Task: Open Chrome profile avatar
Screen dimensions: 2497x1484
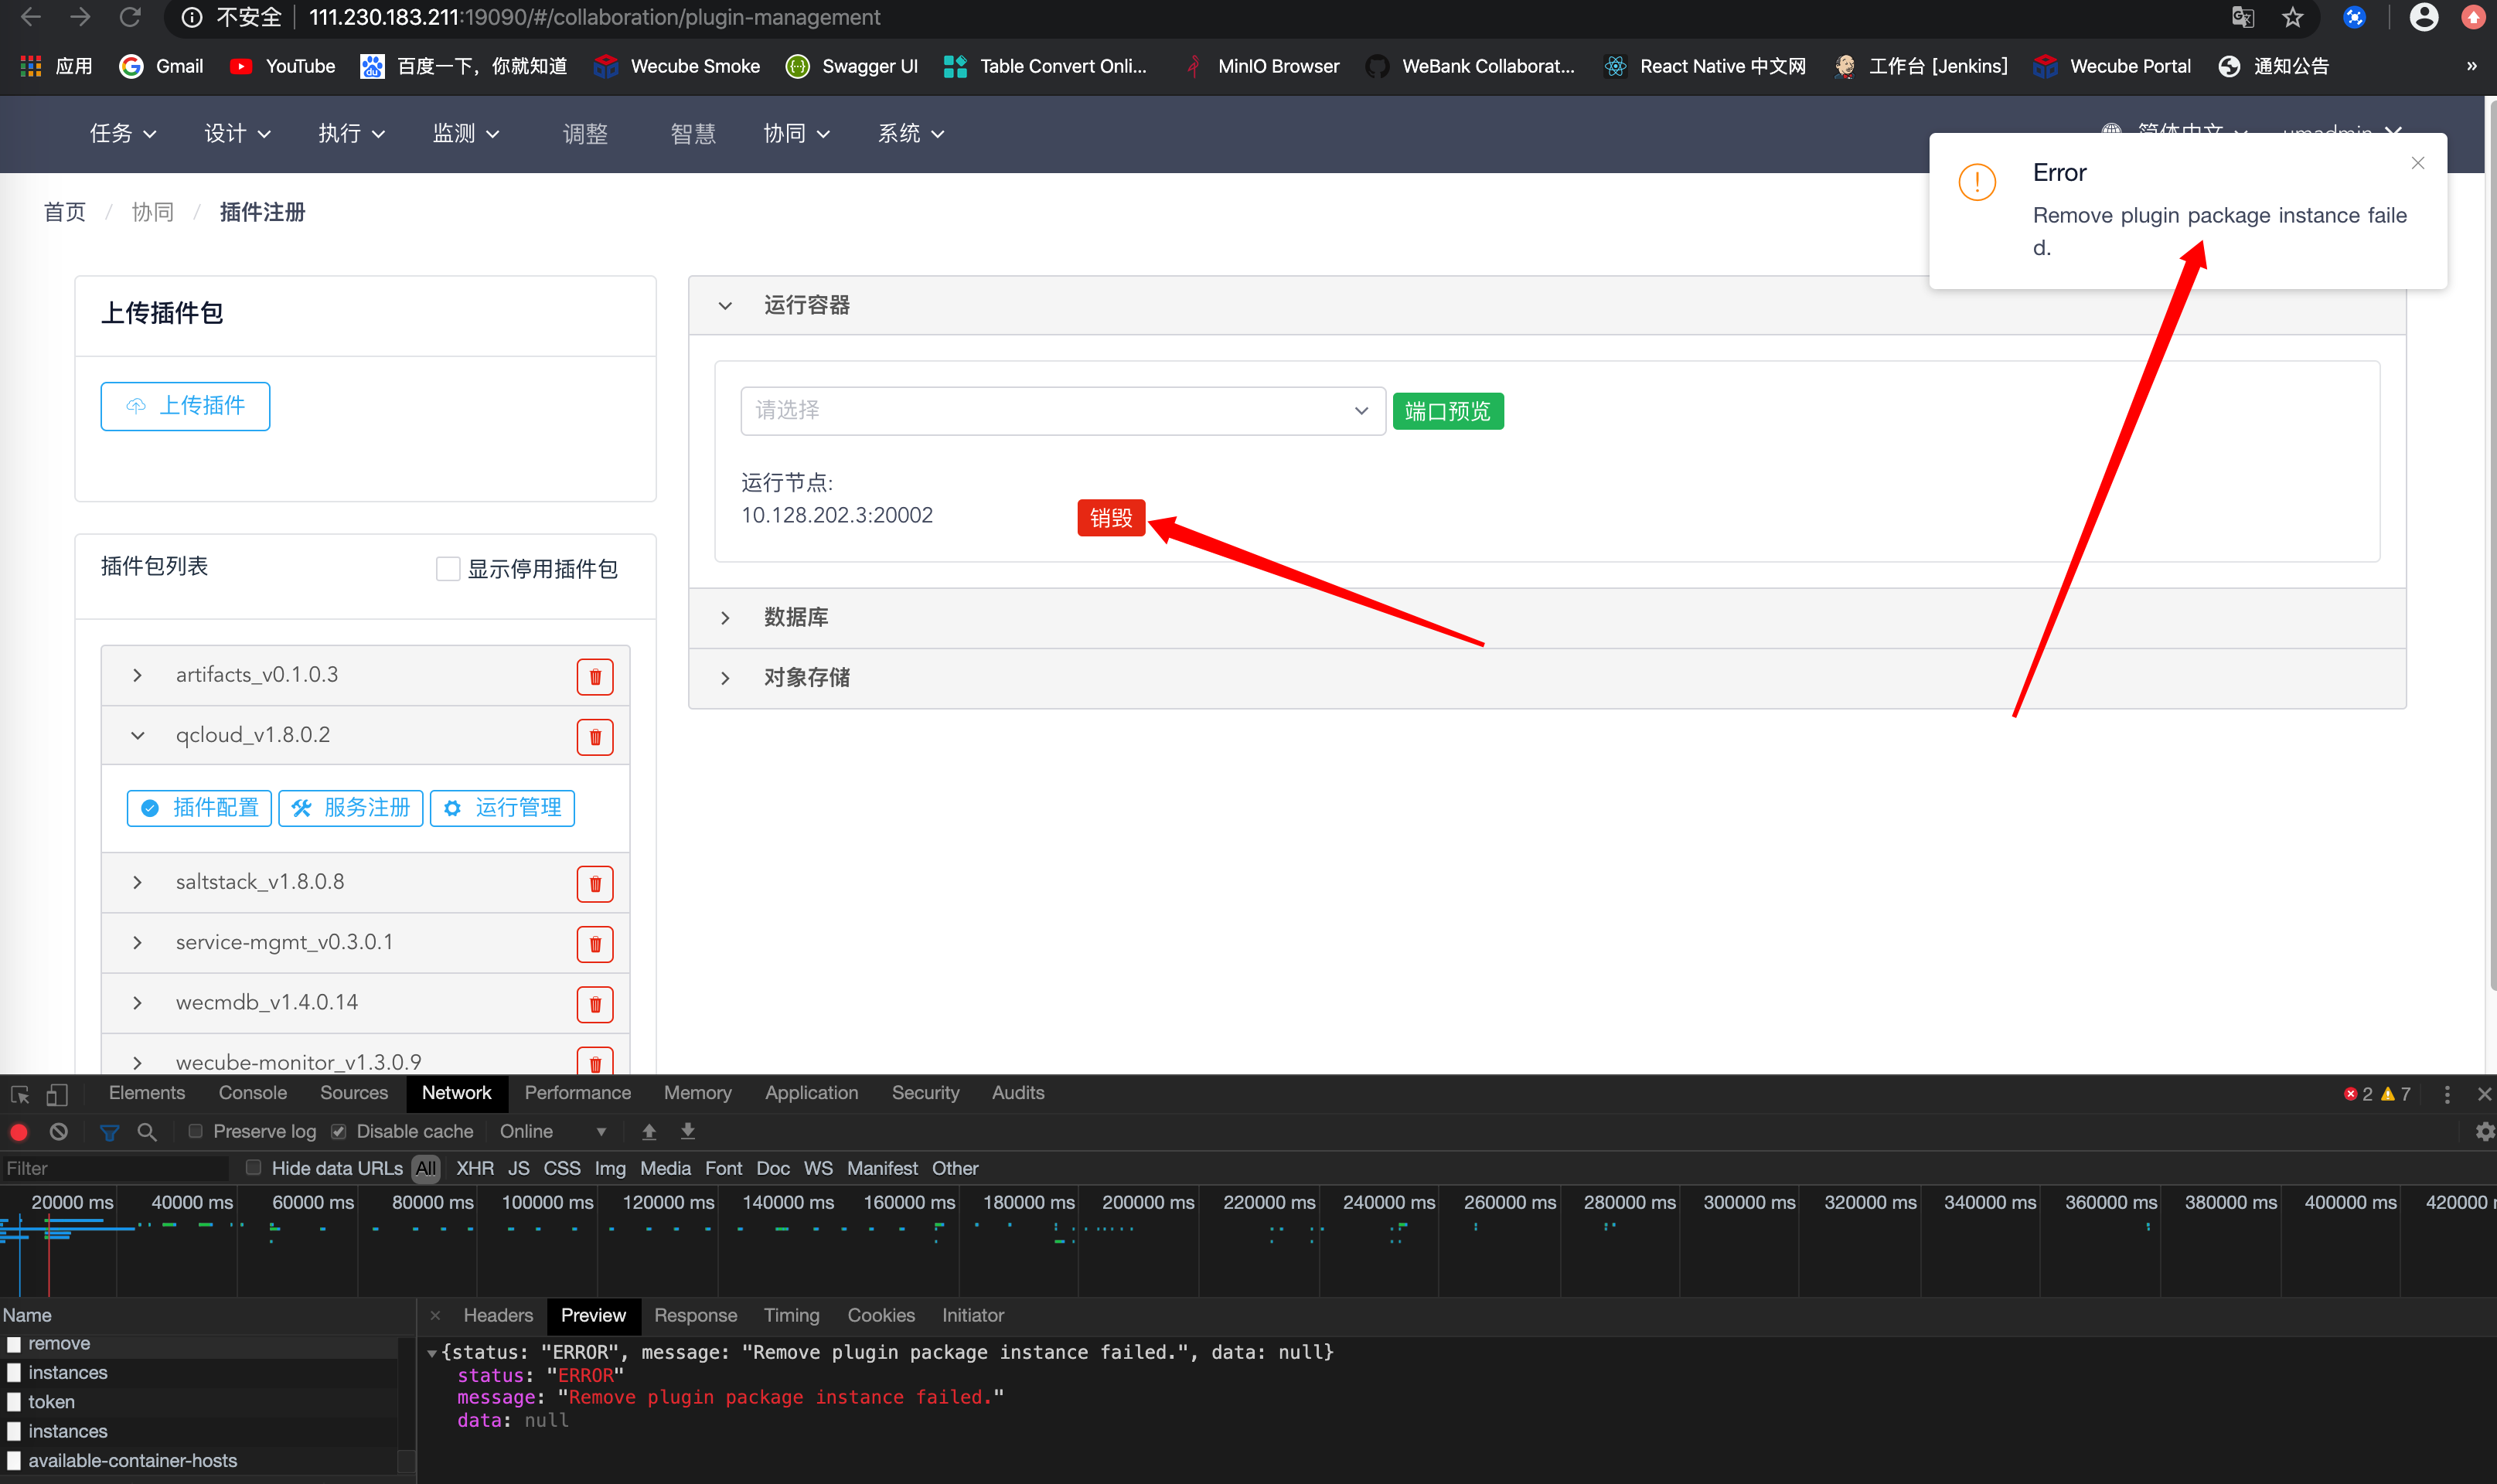Action: 2423,18
